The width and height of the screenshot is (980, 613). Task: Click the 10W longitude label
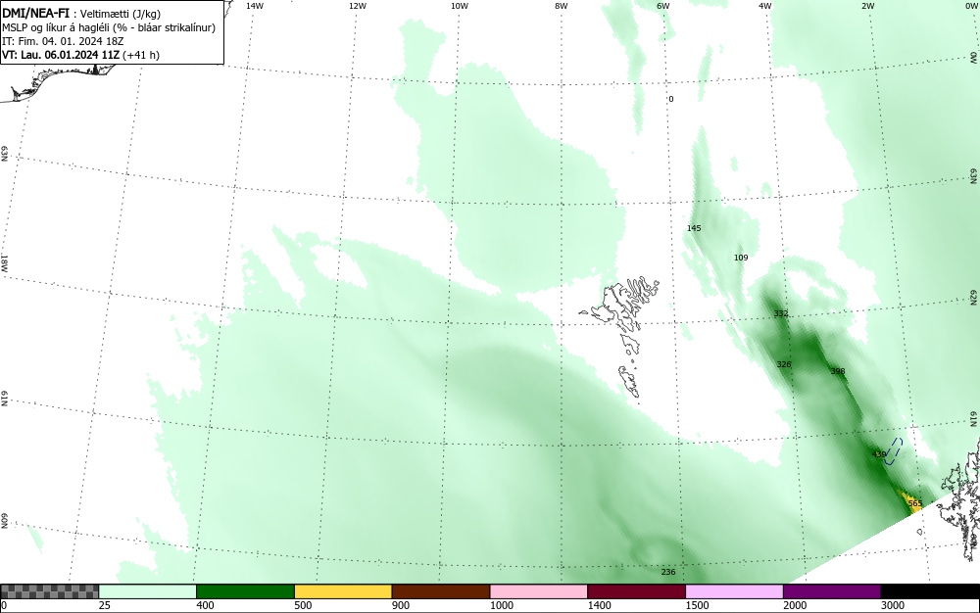(x=460, y=6)
